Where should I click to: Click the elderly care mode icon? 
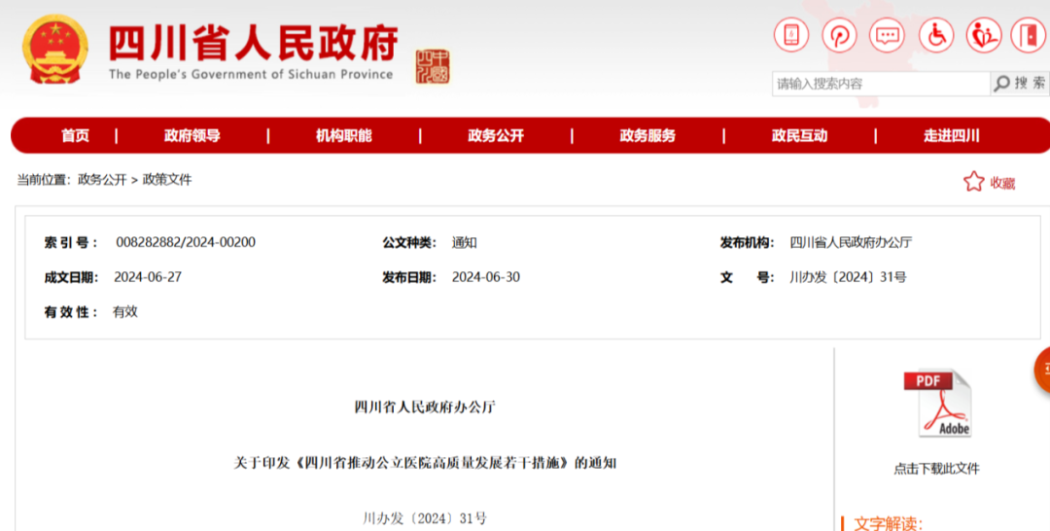tap(983, 35)
